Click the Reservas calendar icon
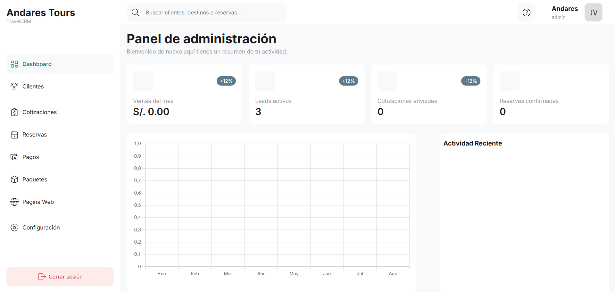This screenshot has width=615, height=292. pyautogui.click(x=14, y=135)
